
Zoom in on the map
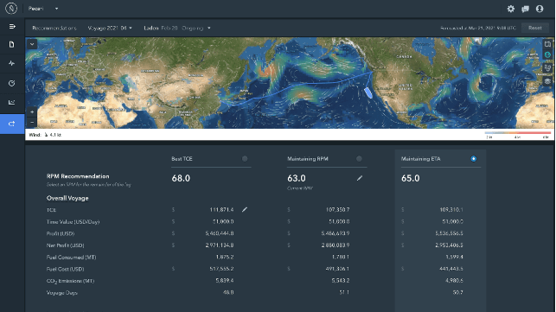point(32,112)
